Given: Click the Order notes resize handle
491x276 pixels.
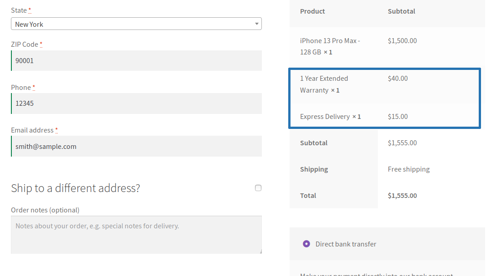Looking at the screenshot, I should coord(260,251).
